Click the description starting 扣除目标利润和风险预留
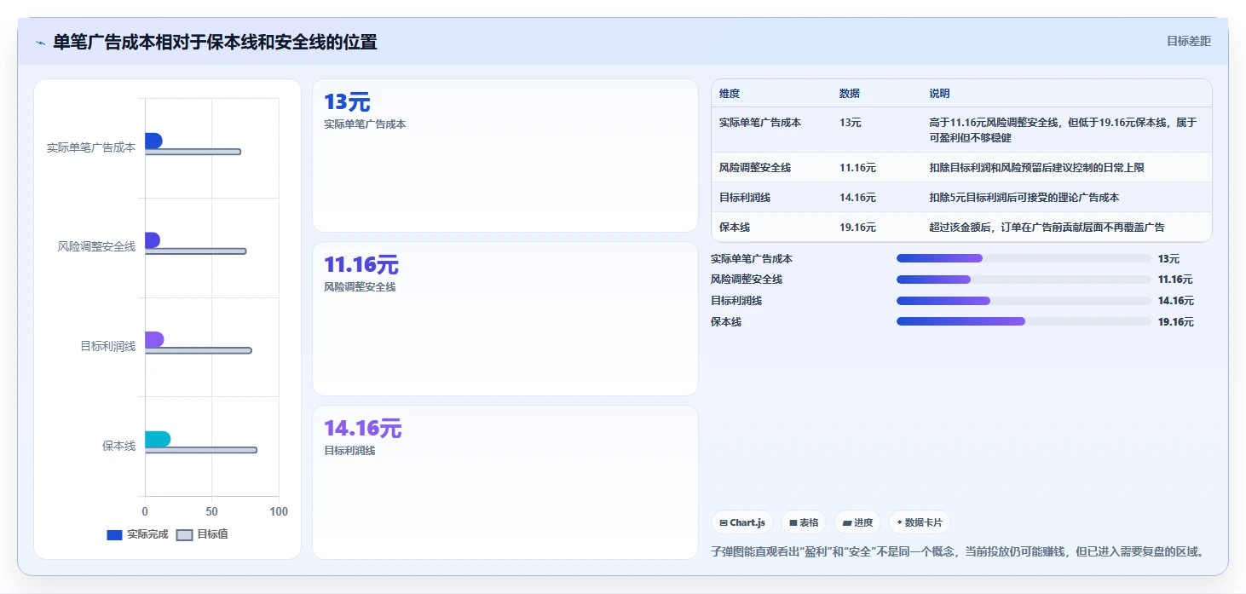The image size is (1246, 594). coord(1036,168)
